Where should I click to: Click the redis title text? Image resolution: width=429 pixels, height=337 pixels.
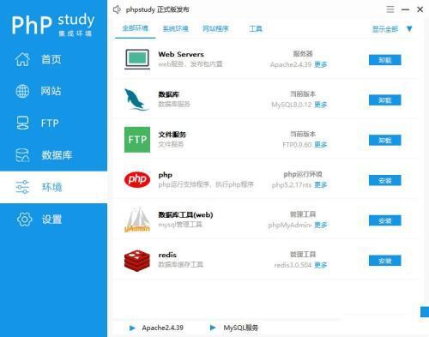click(x=167, y=255)
